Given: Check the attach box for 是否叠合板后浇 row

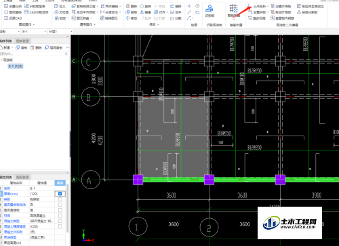Looking at the screenshot, I should pyautogui.click(x=60, y=205).
